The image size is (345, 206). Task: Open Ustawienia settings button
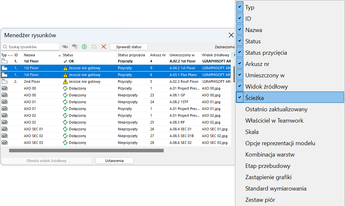point(114,161)
